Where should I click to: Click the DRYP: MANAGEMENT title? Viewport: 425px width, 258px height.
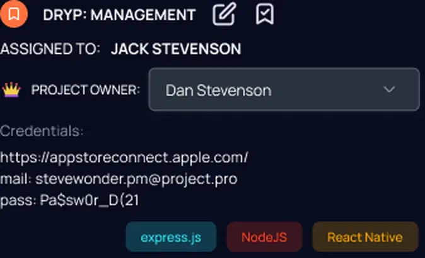(119, 14)
